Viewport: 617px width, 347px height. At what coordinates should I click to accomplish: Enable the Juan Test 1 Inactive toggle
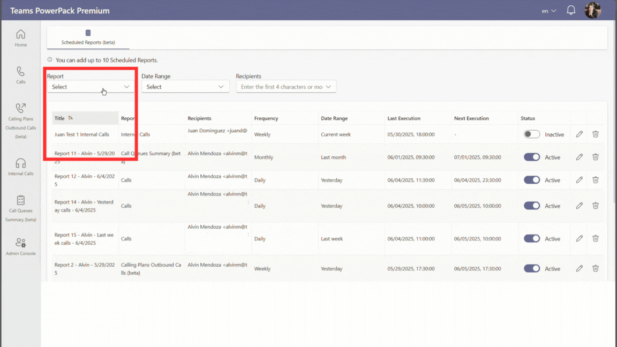click(x=532, y=134)
